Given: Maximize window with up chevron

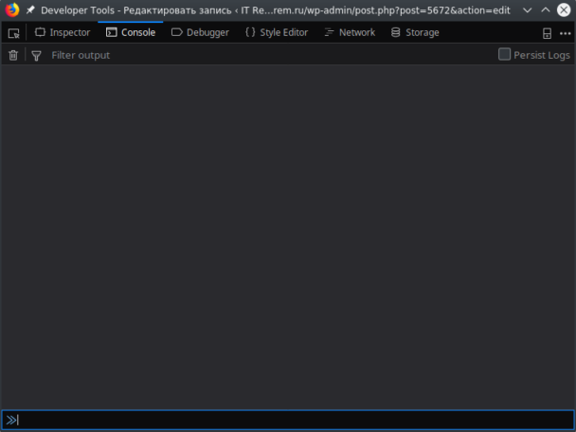Looking at the screenshot, I should point(546,9).
